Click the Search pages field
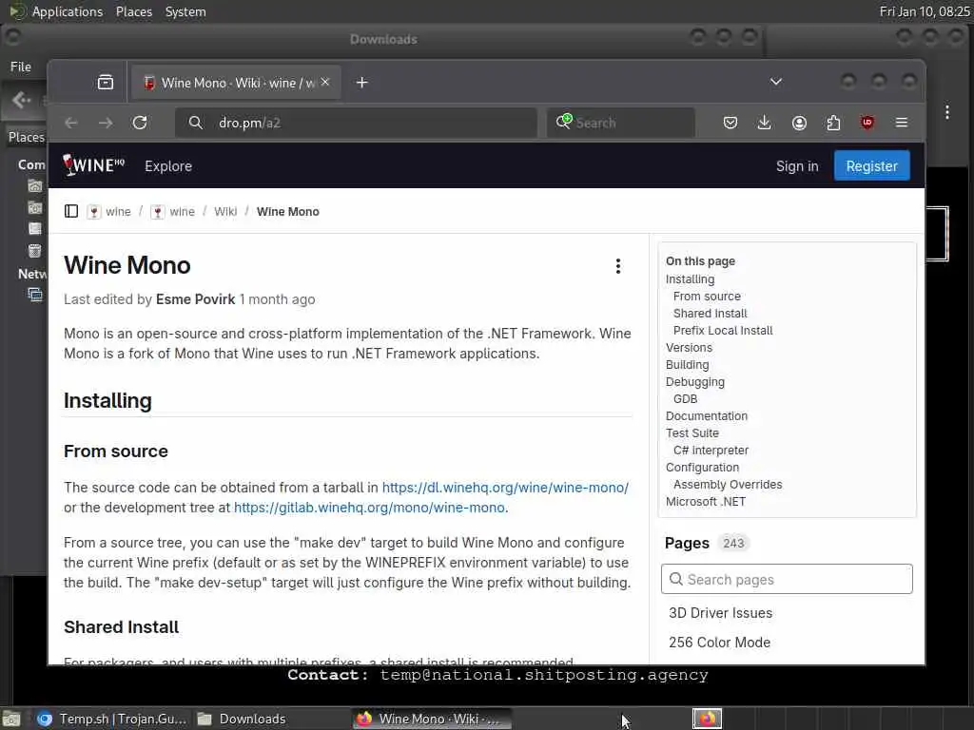Viewport: 974px width, 730px height. click(787, 579)
